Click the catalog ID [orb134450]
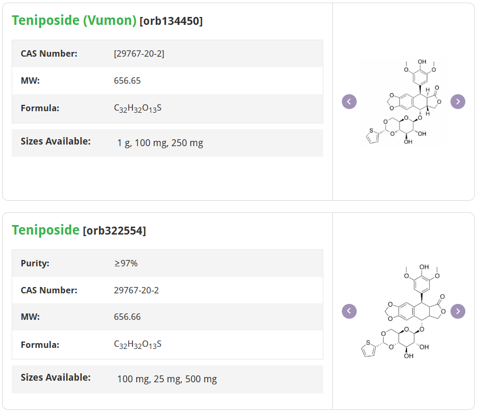The image size is (477, 413). [x=171, y=21]
